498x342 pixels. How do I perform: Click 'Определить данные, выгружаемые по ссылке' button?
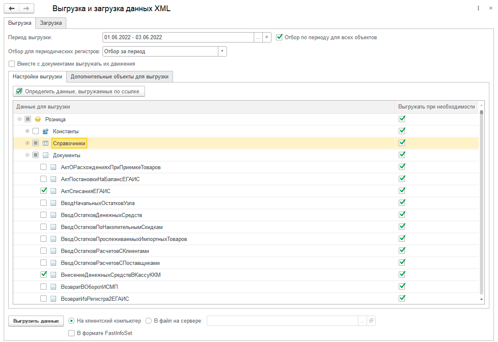(79, 91)
